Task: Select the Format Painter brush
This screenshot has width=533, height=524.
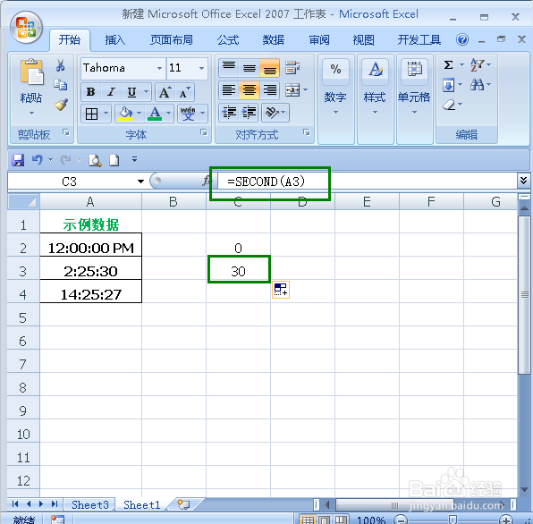Action: coord(61,105)
